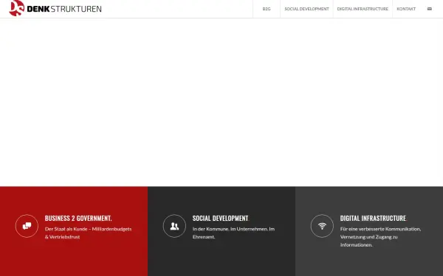
Task: Click the DENKSTRUKTUREN wordmark
Action: pyautogui.click(x=64, y=9)
